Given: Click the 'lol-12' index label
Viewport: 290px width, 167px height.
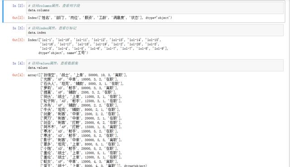Looking at the screenshot, I should [x=99, y=40].
